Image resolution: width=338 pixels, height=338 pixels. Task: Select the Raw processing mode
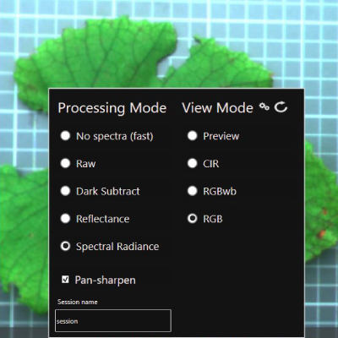65,163
